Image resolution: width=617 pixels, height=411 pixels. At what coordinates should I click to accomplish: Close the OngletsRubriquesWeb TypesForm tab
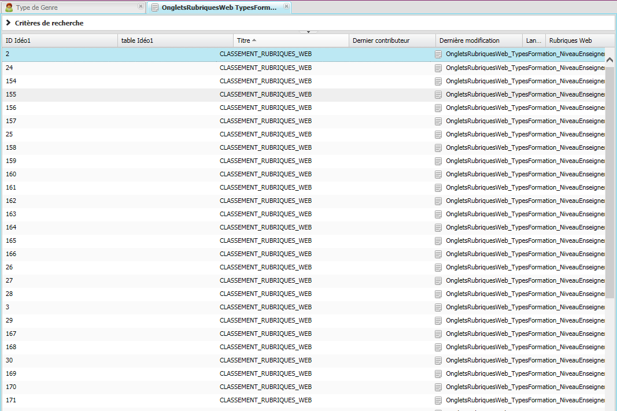click(286, 6)
